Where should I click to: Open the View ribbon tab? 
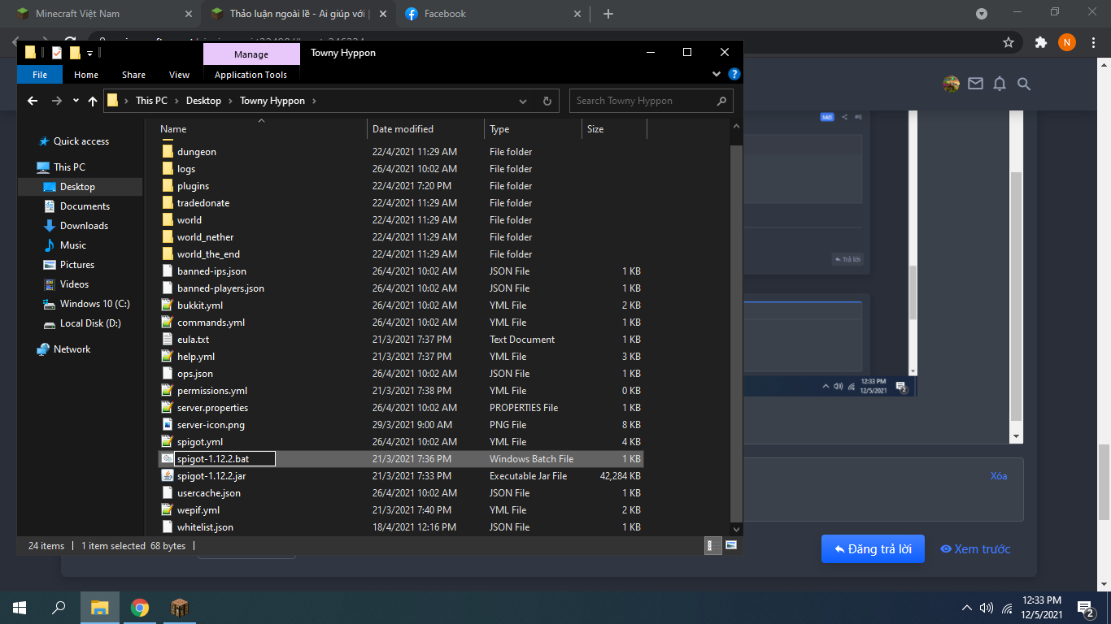click(179, 75)
